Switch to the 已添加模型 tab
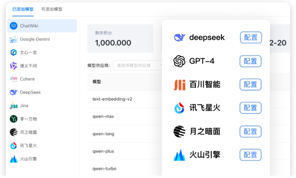Screen dimensions: 296x178 coord(23,9)
